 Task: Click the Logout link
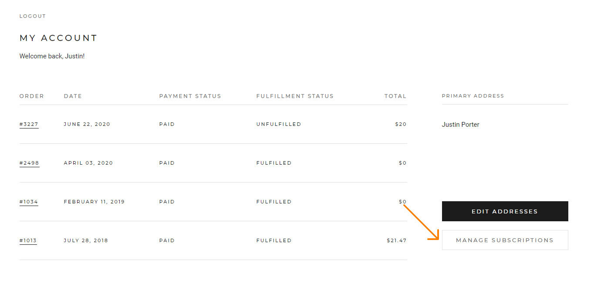33,16
